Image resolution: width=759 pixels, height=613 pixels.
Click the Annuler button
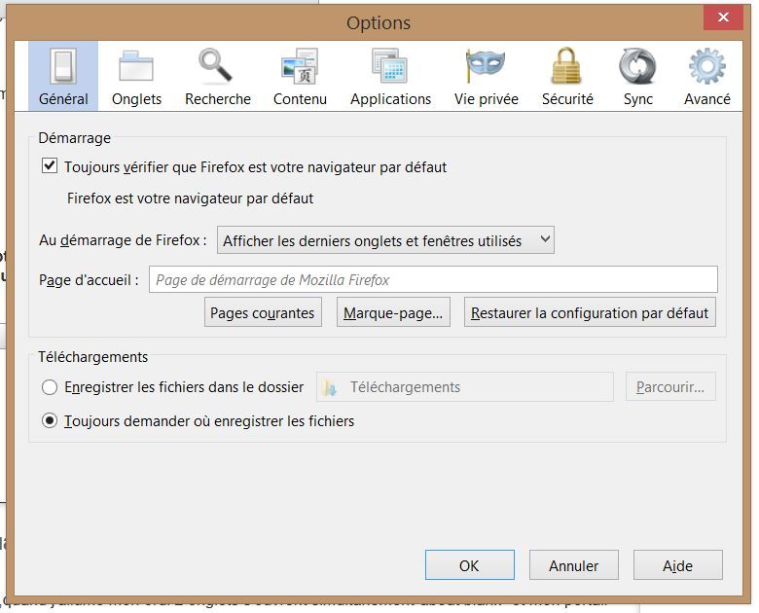(x=573, y=565)
